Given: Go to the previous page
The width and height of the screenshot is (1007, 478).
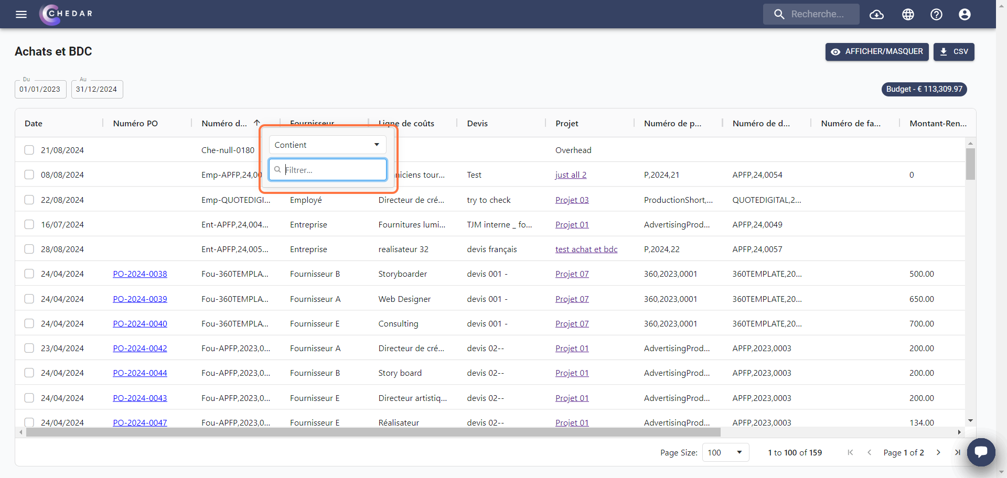Looking at the screenshot, I should (x=869, y=452).
